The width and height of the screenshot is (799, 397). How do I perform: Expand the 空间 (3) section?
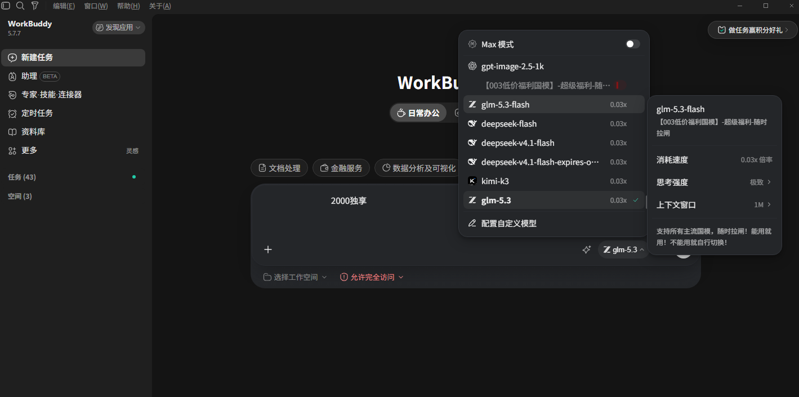pyautogui.click(x=20, y=196)
